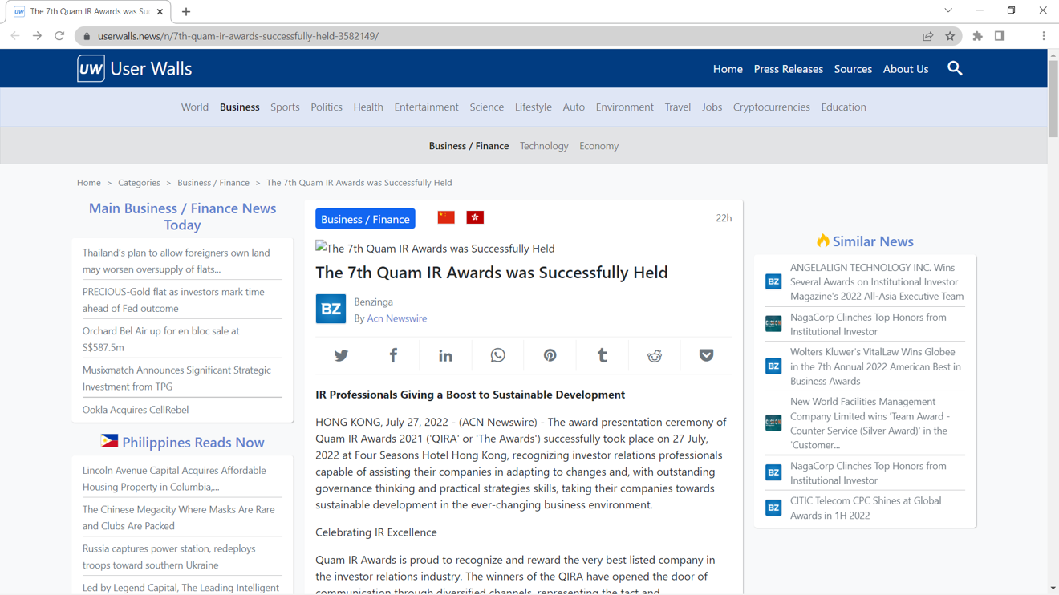Click the User Walls logo
This screenshot has width=1059, height=595.
click(x=135, y=68)
